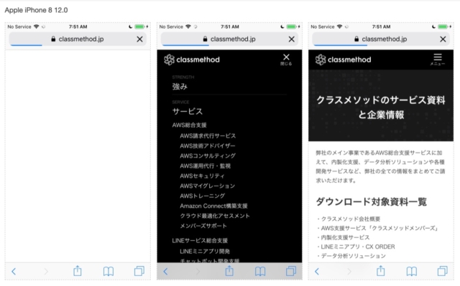Image resolution: width=460 pixels, height=286 pixels.
Task: Open LINEミニアプリ開発 menu entry
Action: coord(205,251)
